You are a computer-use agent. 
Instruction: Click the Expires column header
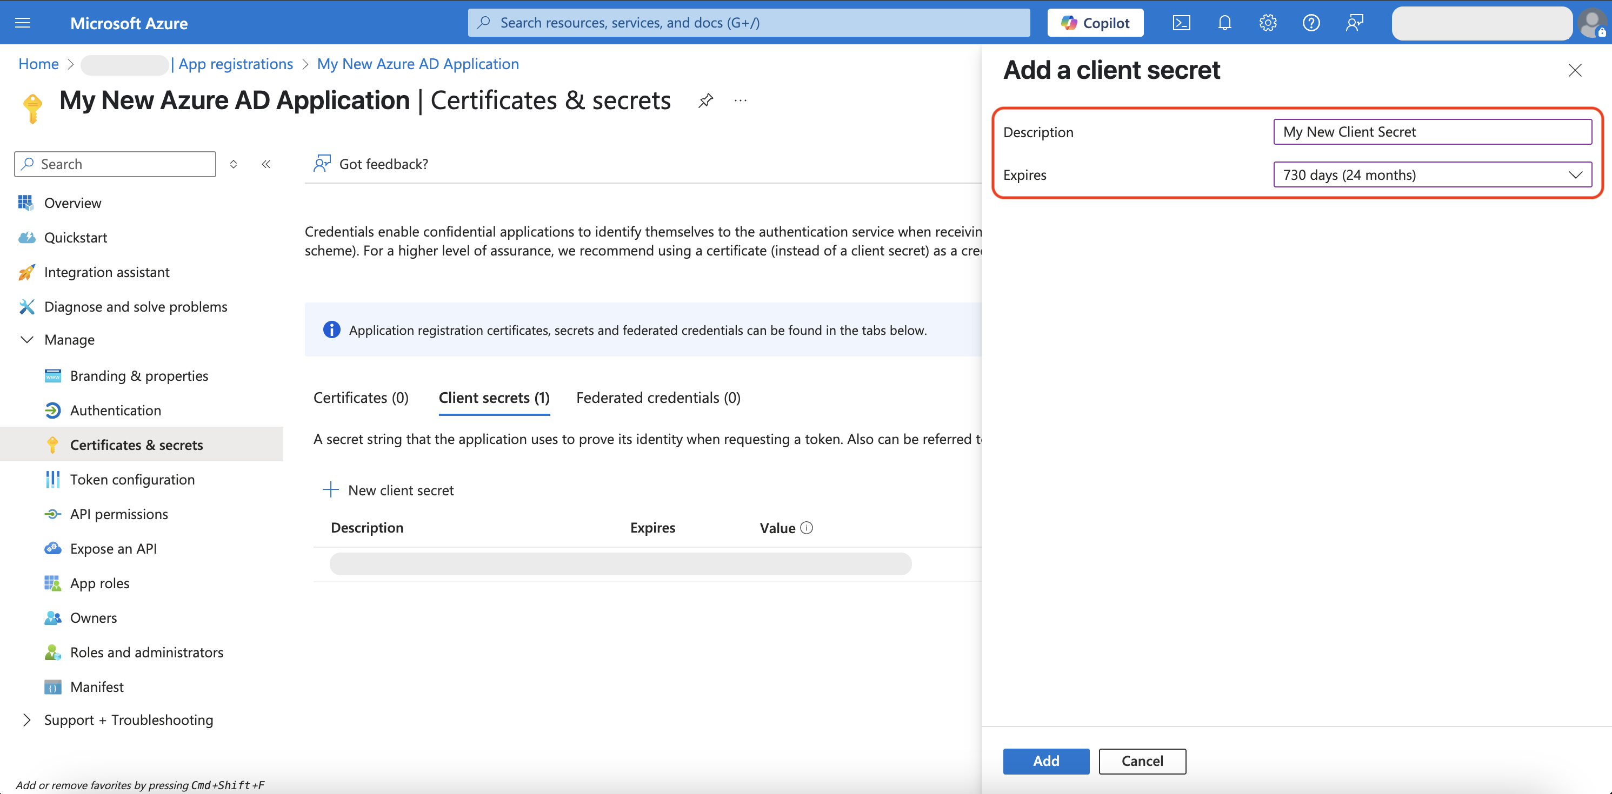pyautogui.click(x=652, y=528)
